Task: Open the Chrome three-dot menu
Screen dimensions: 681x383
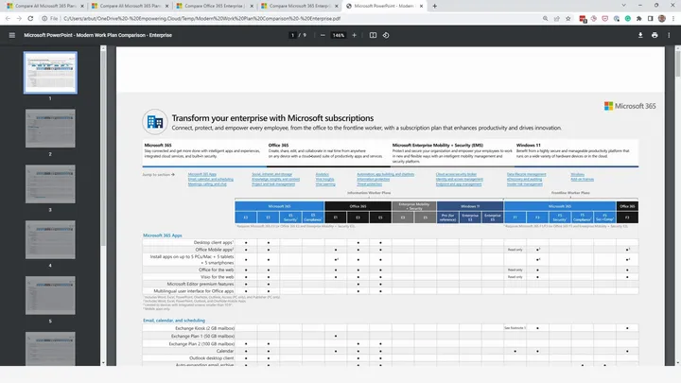Action: click(673, 19)
